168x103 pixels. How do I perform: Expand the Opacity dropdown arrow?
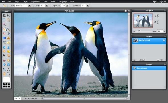[67, 6]
